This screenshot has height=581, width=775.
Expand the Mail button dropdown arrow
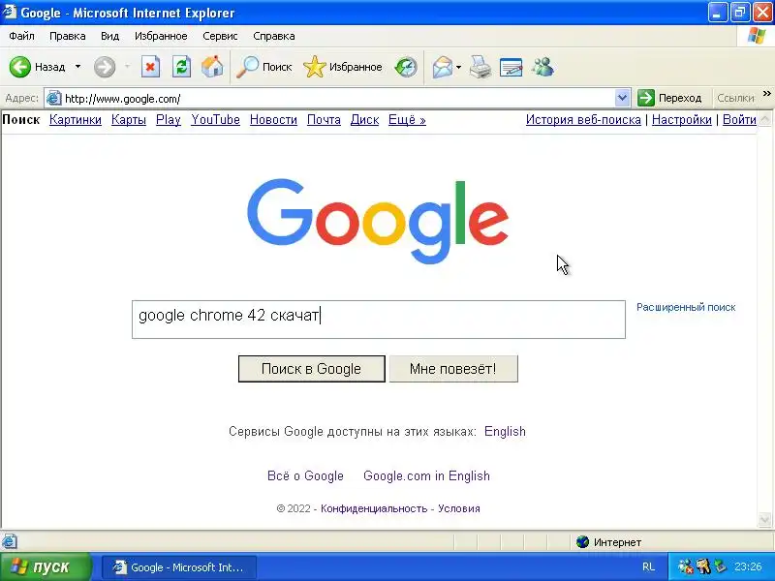pyautogui.click(x=458, y=67)
